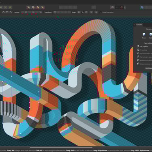Select the Front plane cube icon
The width and height of the screenshot is (152, 152).
[144, 34]
